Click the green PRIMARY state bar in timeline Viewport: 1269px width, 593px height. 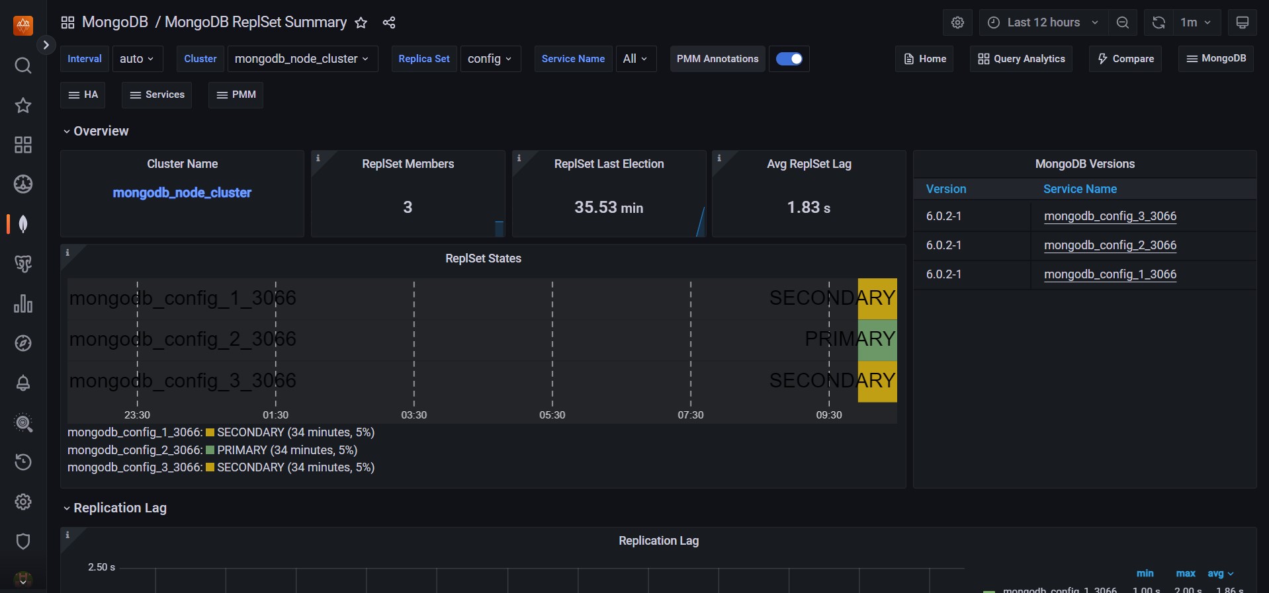point(877,340)
